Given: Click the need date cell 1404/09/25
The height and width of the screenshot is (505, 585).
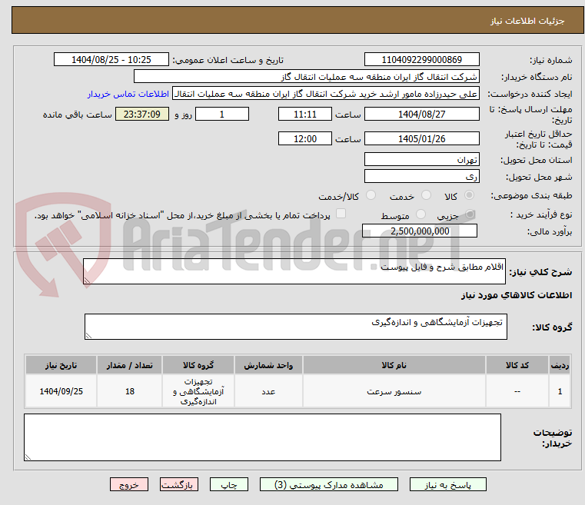Looking at the screenshot, I should [61, 391].
